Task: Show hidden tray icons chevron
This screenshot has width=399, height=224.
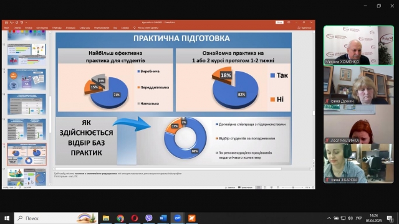Action: point(329,218)
